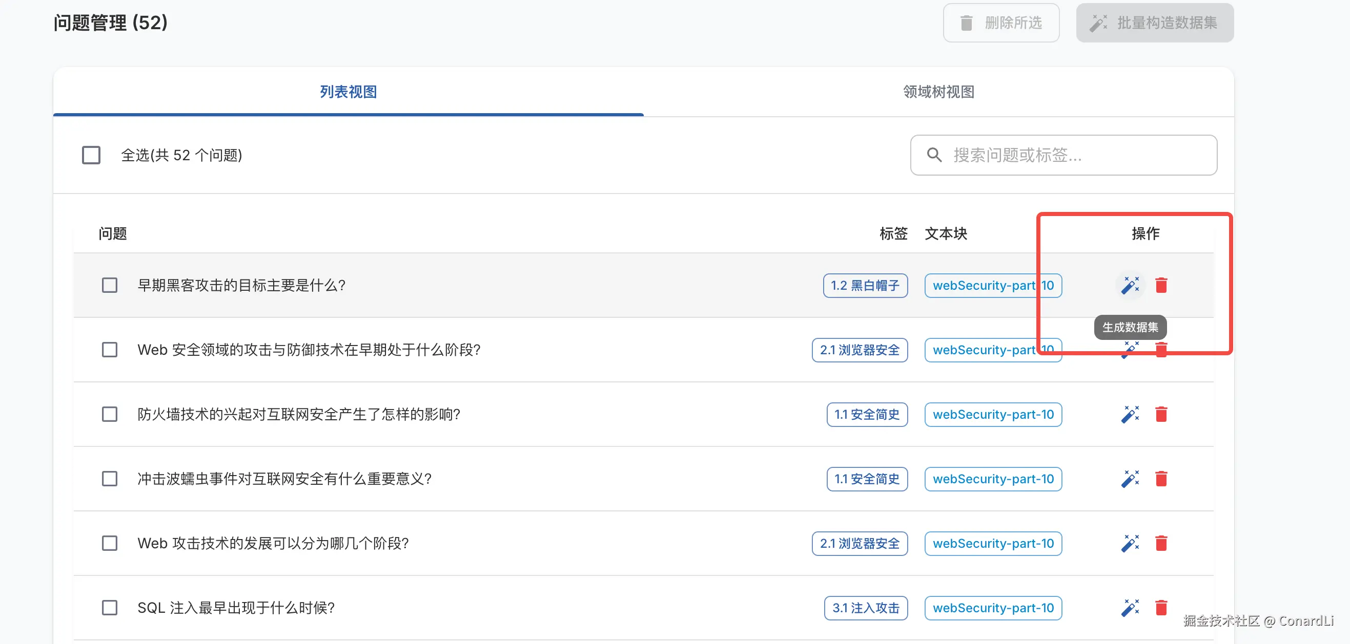Image resolution: width=1350 pixels, height=644 pixels.
Task: Click wand icon for SQL 注入 question
Action: [x=1130, y=607]
